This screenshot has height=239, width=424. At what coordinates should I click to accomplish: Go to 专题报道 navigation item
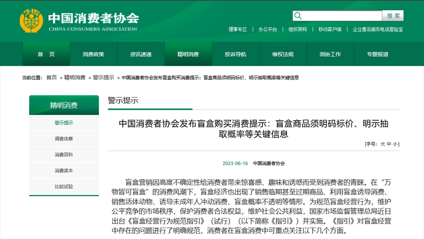coord(378,54)
